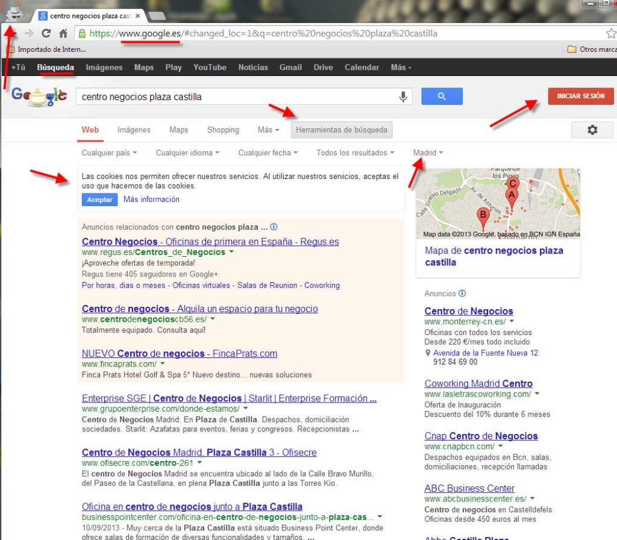
Task: Click Oficinas virtuales sitelink
Action: (201, 285)
